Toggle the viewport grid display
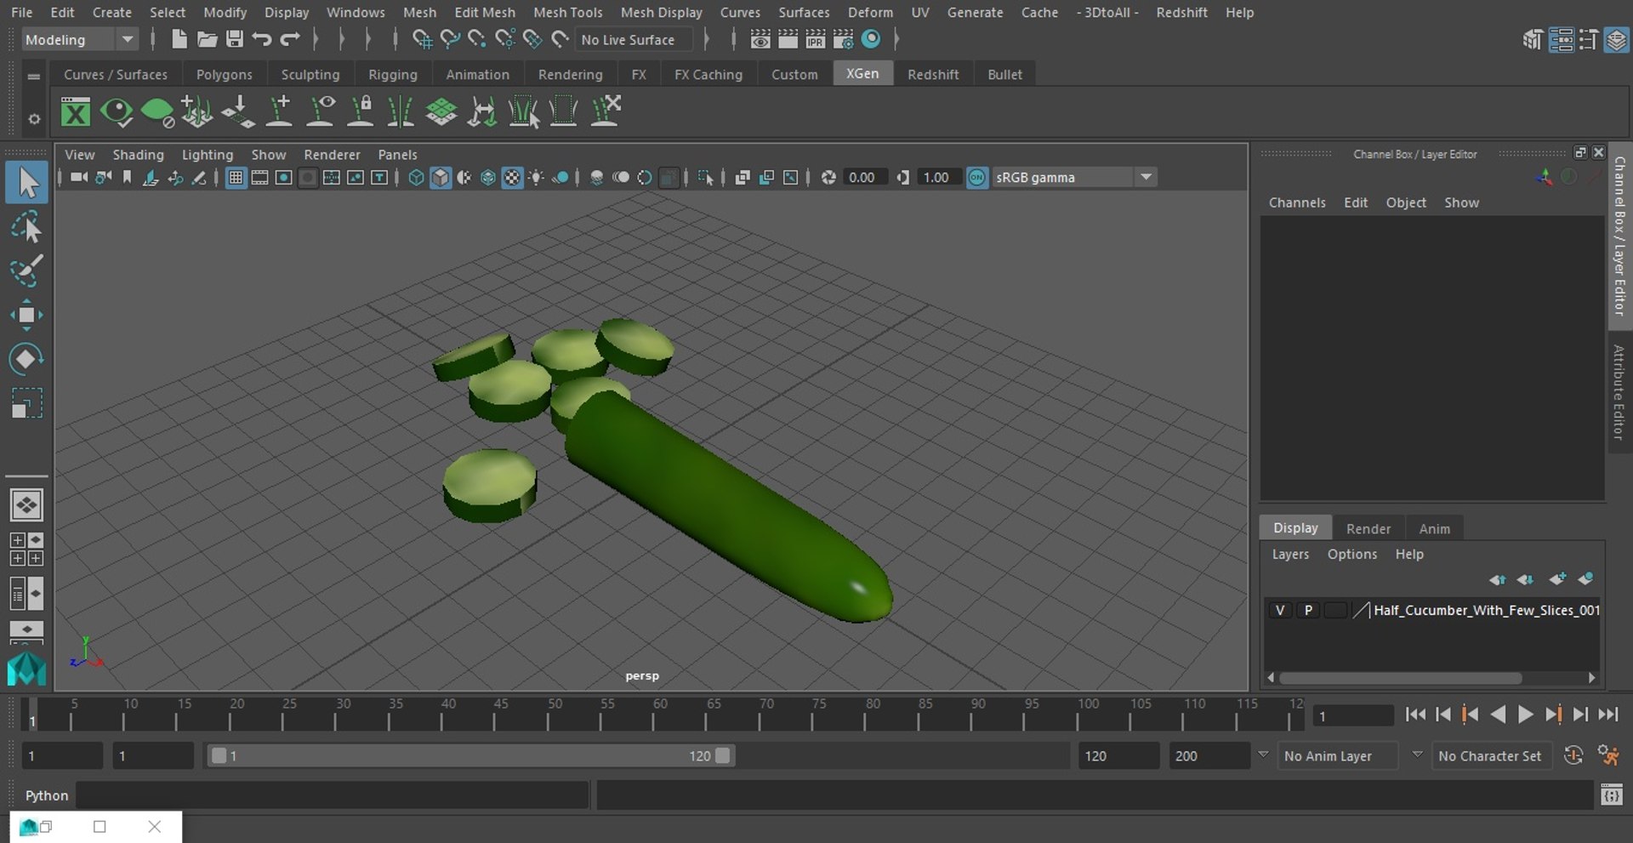 coord(236,177)
